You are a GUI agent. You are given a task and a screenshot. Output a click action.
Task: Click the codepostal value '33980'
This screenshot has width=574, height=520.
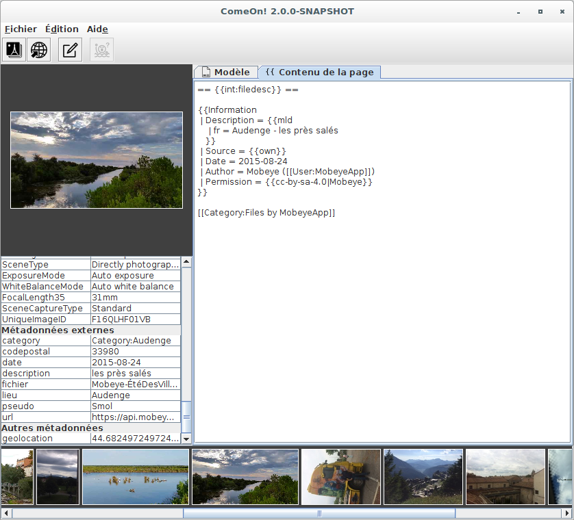coord(136,352)
